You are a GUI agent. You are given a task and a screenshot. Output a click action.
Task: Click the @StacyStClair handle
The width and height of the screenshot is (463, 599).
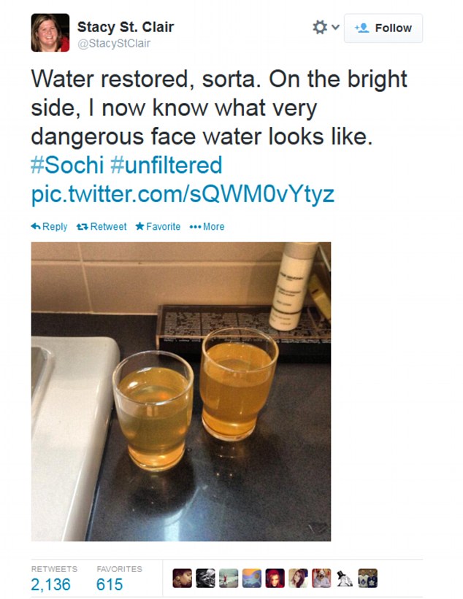point(114,43)
